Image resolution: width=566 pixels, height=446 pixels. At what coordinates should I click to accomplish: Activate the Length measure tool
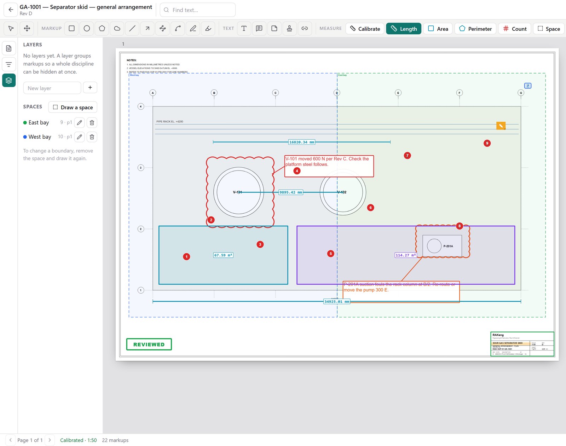404,29
